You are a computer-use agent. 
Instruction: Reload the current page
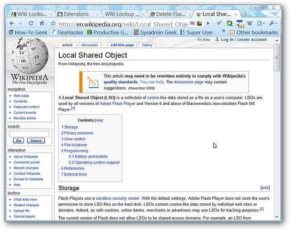tap(31, 23)
